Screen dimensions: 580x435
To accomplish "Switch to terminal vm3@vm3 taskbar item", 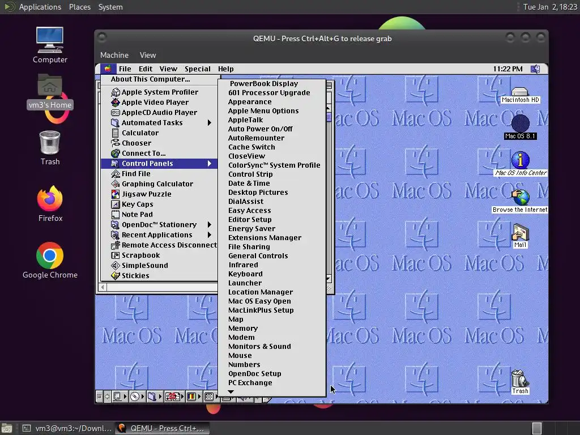I will [67, 428].
